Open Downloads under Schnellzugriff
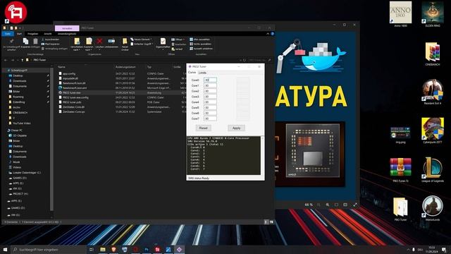Screen dimensions: 451x254 click(x=20, y=81)
